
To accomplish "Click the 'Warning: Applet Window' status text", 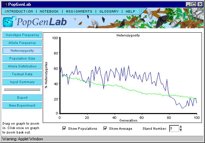I will coord(23,139).
